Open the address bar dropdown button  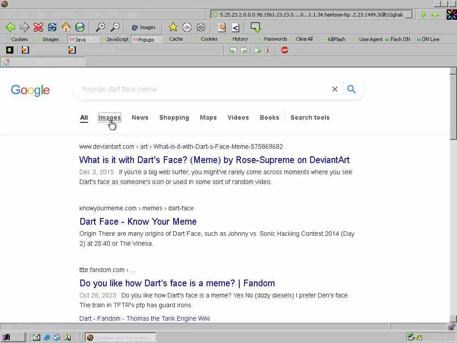pos(409,14)
